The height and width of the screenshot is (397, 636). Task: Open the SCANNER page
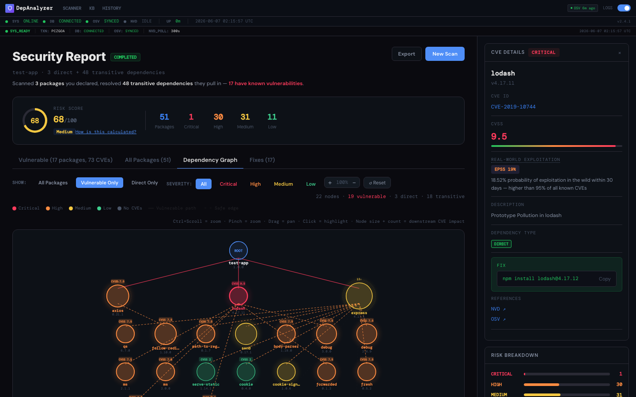click(72, 8)
